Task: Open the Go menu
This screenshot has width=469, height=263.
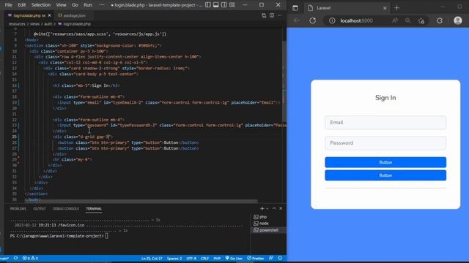Action: point(75,5)
